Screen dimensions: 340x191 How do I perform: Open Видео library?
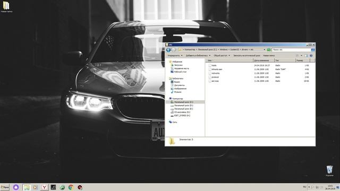[175, 82]
